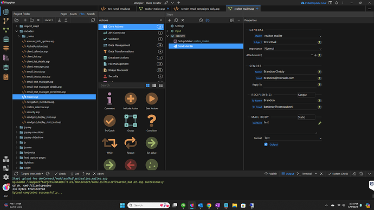Refresh the Project Folder file tree

tap(93, 20)
